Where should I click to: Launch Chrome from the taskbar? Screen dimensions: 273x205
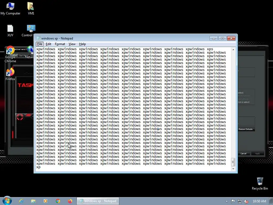(x=58, y=201)
